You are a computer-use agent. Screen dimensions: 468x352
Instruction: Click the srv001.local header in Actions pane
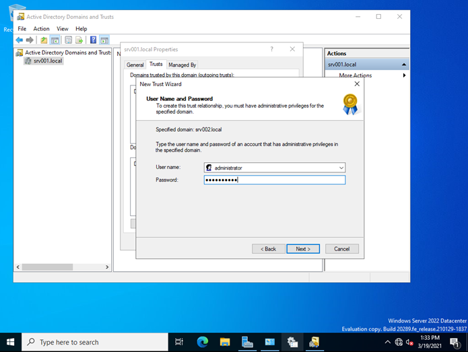point(367,65)
